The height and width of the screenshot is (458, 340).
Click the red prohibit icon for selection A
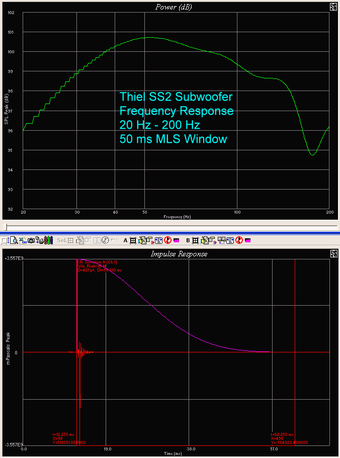(167, 240)
